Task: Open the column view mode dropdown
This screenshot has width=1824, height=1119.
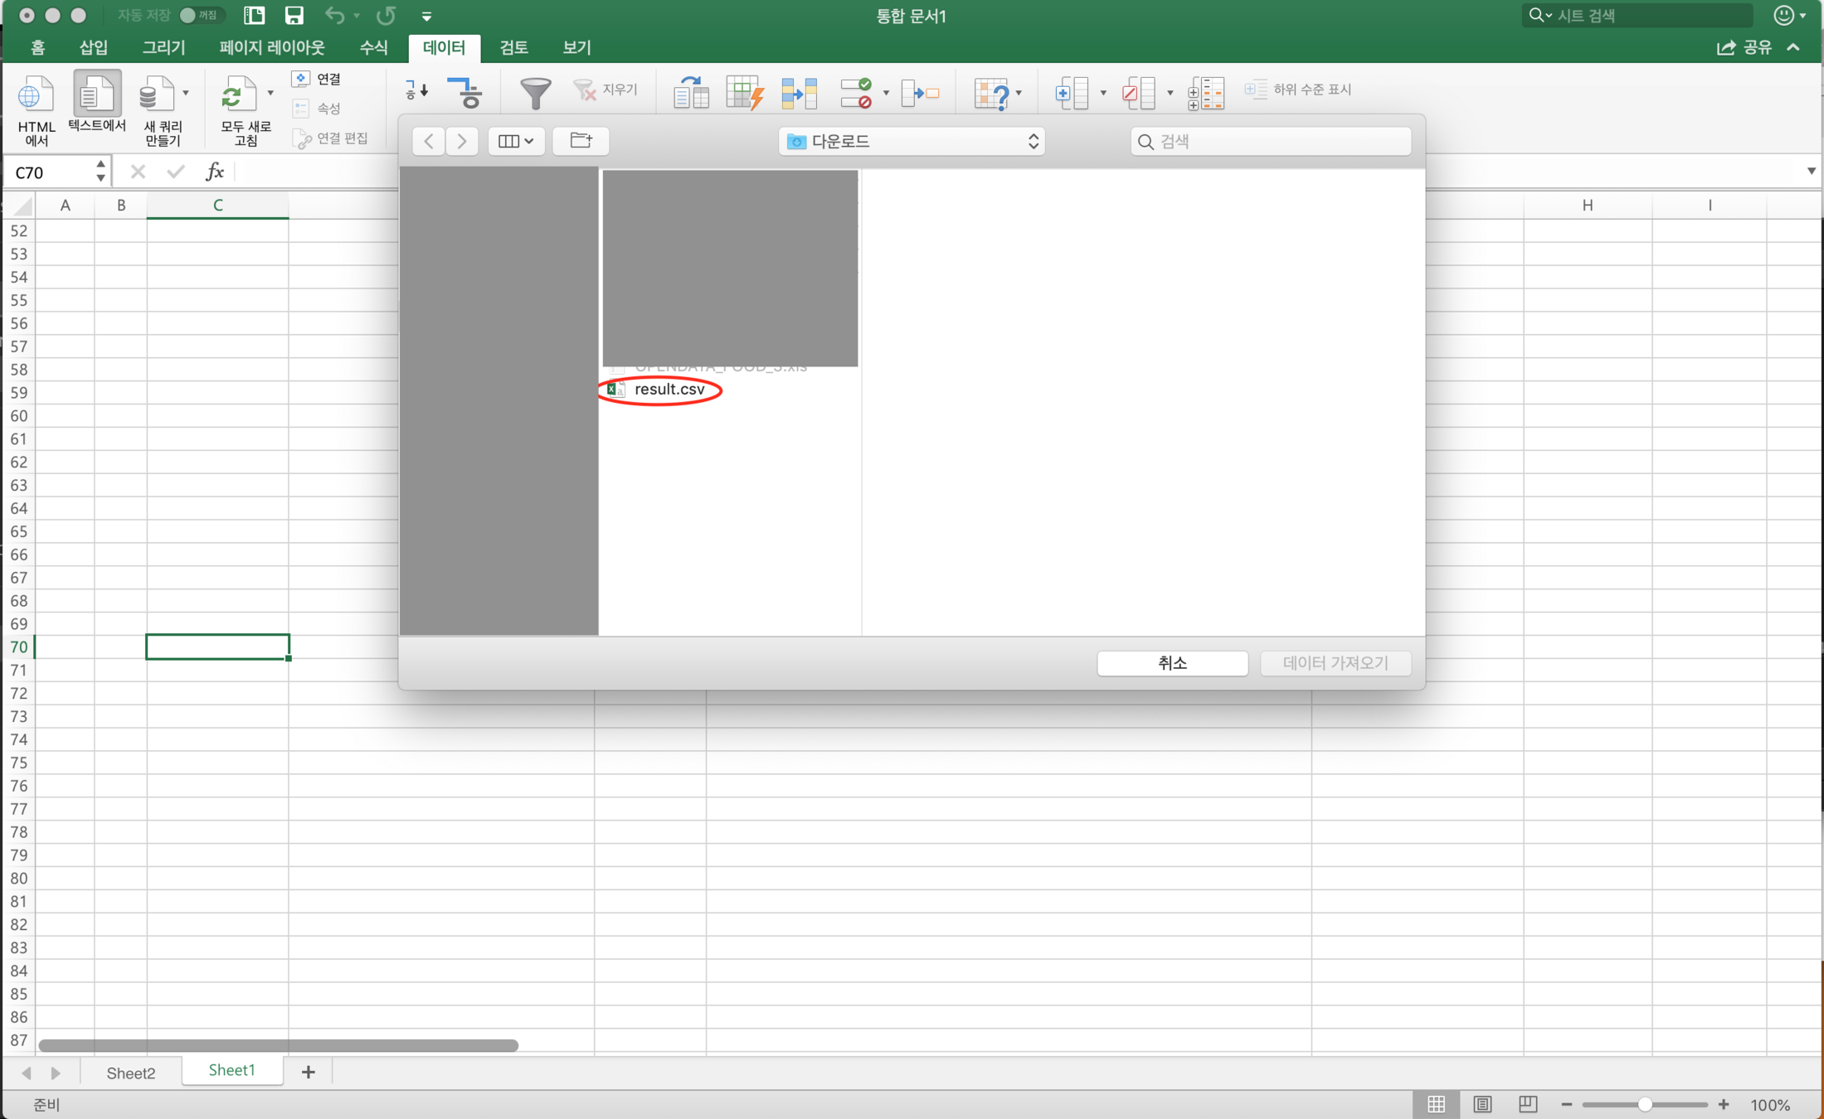Action: [x=515, y=141]
